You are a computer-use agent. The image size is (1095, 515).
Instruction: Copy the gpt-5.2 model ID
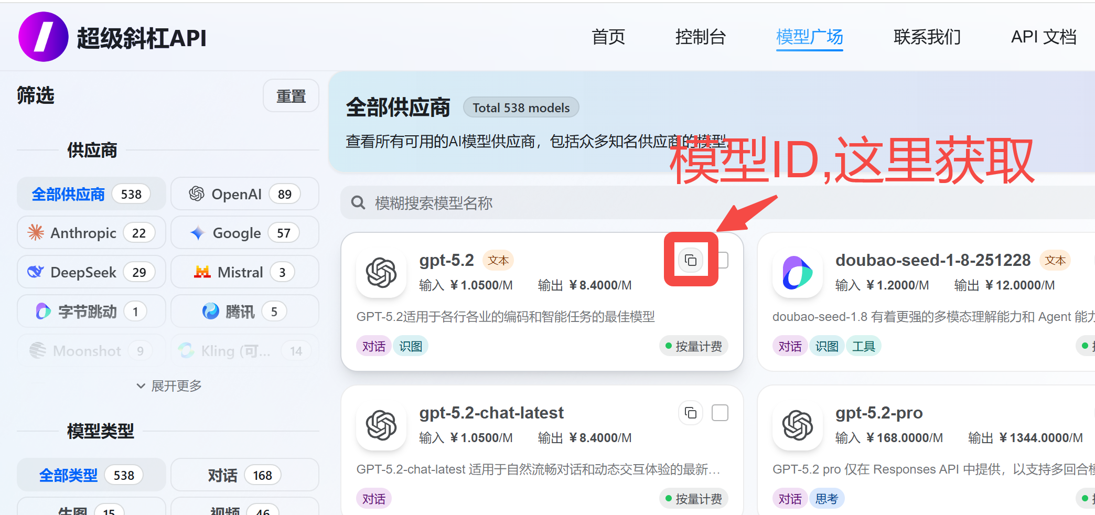(x=690, y=260)
